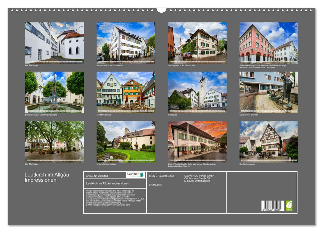Click the Der Marienplatz photo thumbnail
323x233 pixels.
click(x=54, y=43)
